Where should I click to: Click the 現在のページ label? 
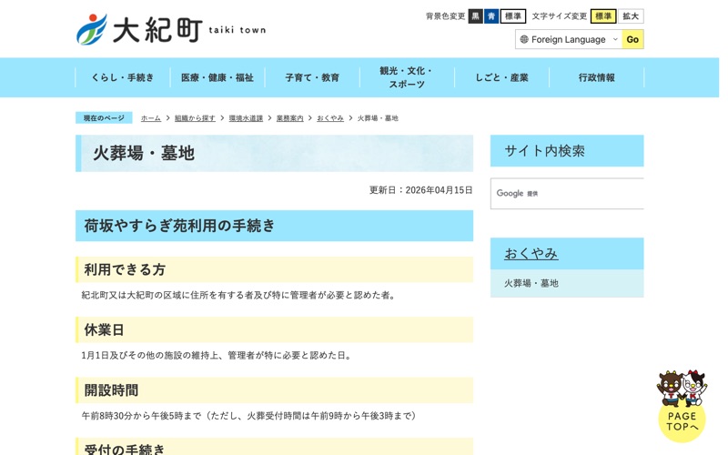(x=104, y=118)
